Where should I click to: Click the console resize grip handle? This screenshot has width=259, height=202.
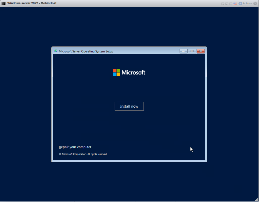coord(257,200)
